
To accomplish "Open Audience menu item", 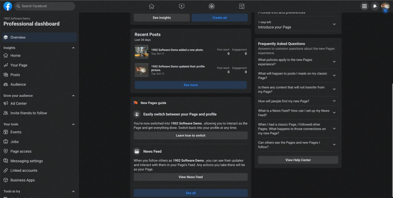I will pyautogui.click(x=39, y=85).
